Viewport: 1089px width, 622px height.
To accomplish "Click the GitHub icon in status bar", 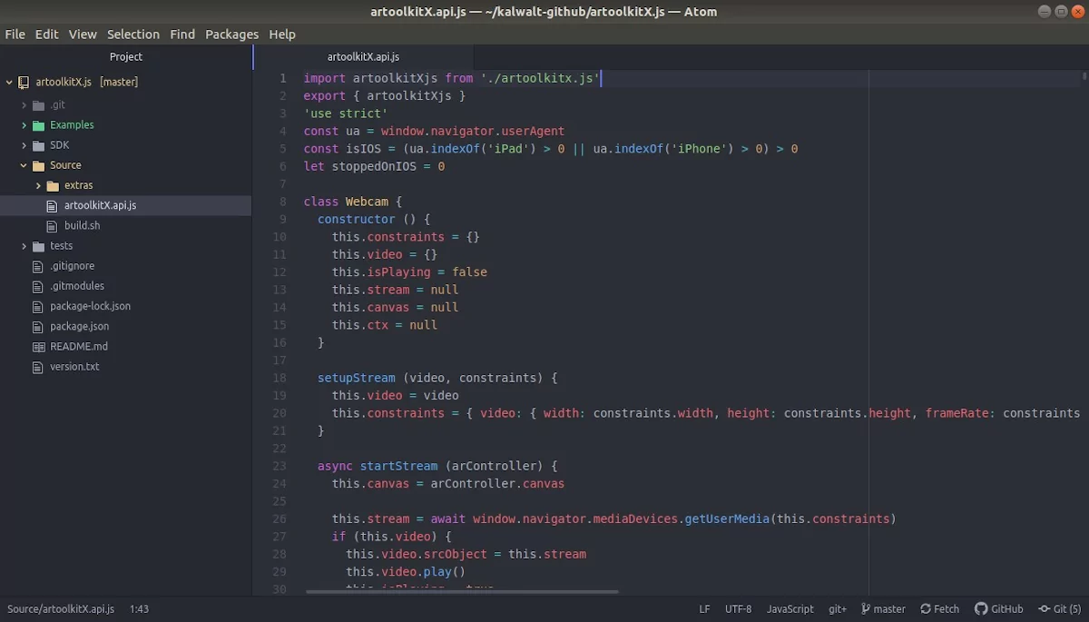I will [981, 608].
